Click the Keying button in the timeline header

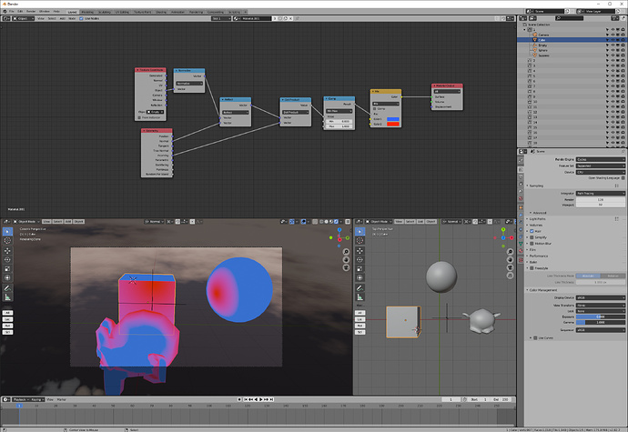coord(36,399)
